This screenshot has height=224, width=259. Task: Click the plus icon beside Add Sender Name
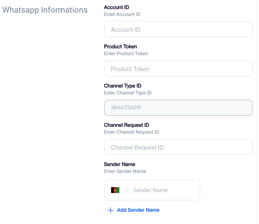pyautogui.click(x=111, y=210)
